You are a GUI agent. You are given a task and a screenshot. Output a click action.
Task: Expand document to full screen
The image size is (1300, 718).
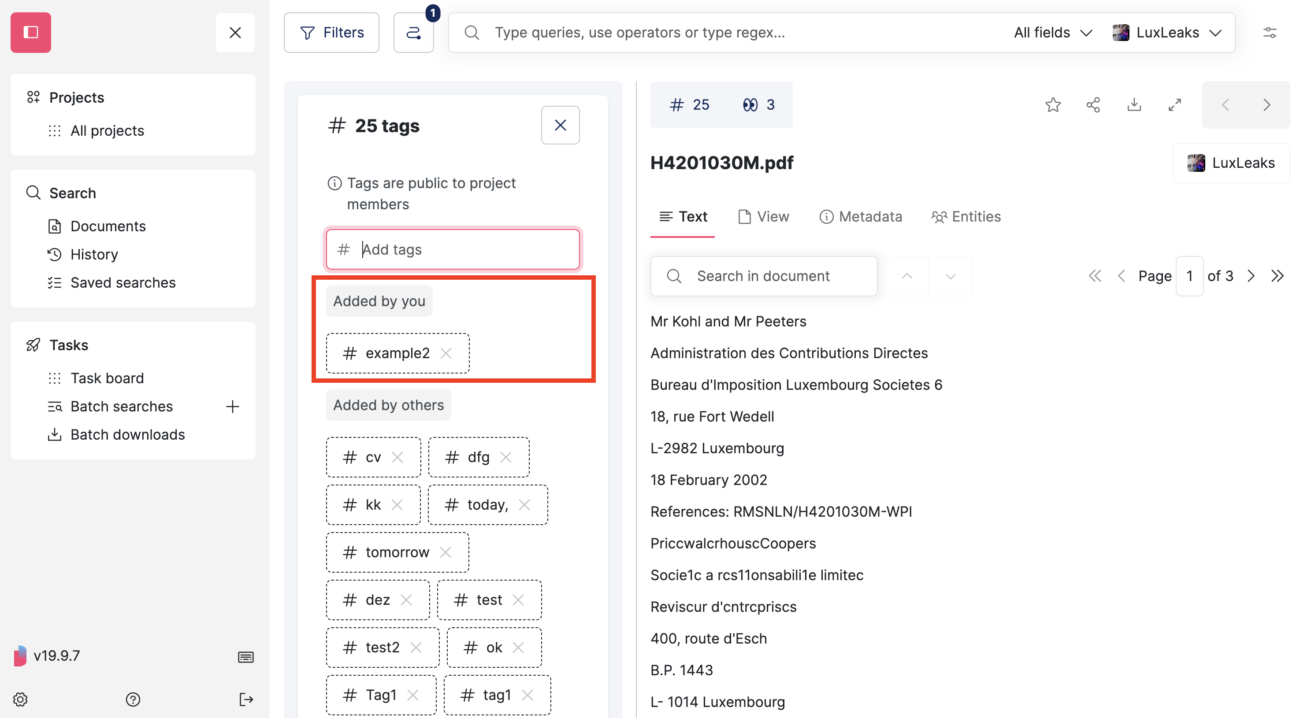pos(1175,104)
